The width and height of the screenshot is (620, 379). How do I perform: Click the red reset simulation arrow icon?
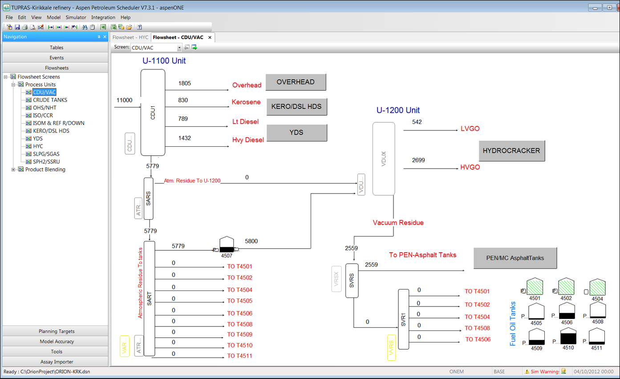pyautogui.click(x=74, y=27)
